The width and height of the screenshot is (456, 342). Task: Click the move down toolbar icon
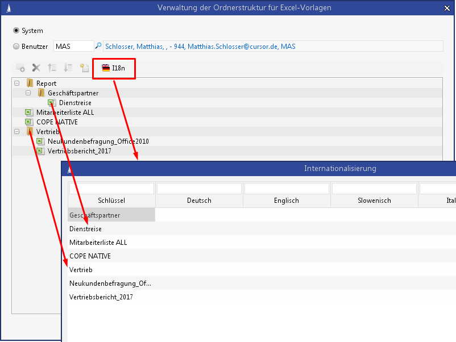[68, 68]
